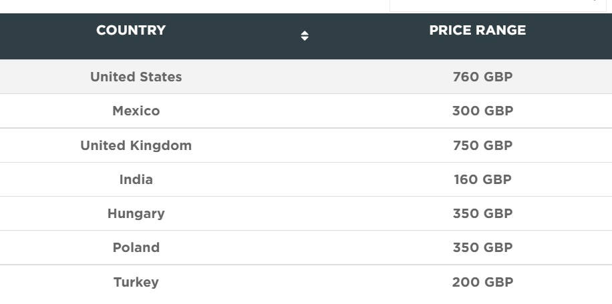Select United Kingdom in the table
612x304 pixels.
(136, 146)
